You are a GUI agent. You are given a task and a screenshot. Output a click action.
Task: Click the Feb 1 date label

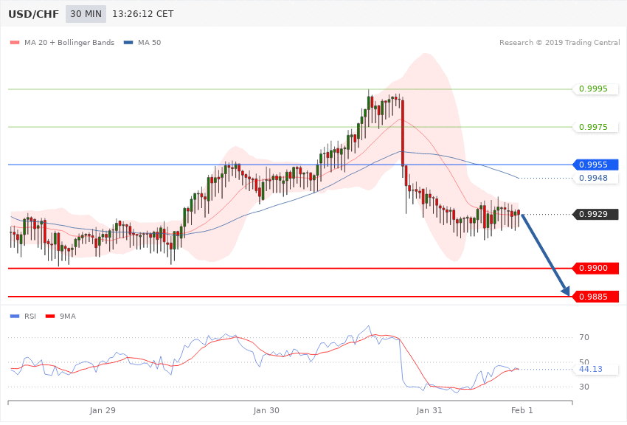[x=522, y=410]
